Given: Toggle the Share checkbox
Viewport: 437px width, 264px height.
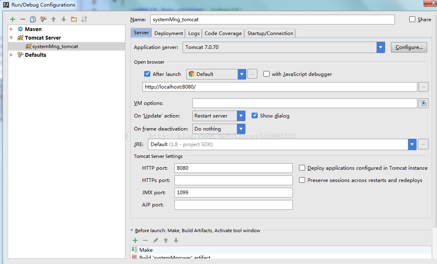Looking at the screenshot, I should (x=412, y=19).
